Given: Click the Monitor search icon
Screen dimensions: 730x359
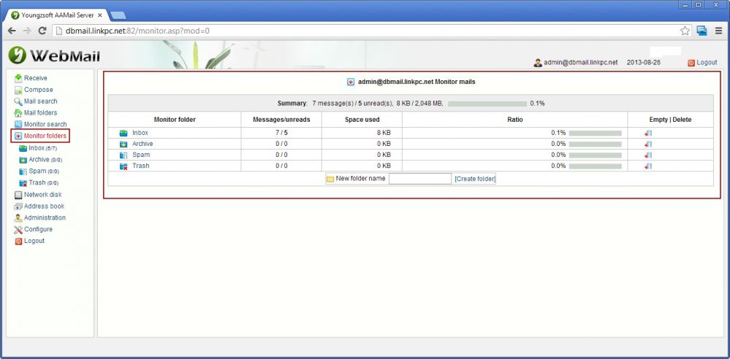Looking at the screenshot, I should click(x=18, y=125).
